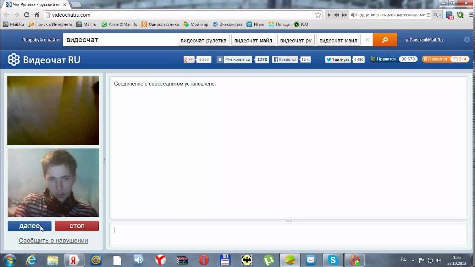Click the Google +1 button

click(189, 59)
